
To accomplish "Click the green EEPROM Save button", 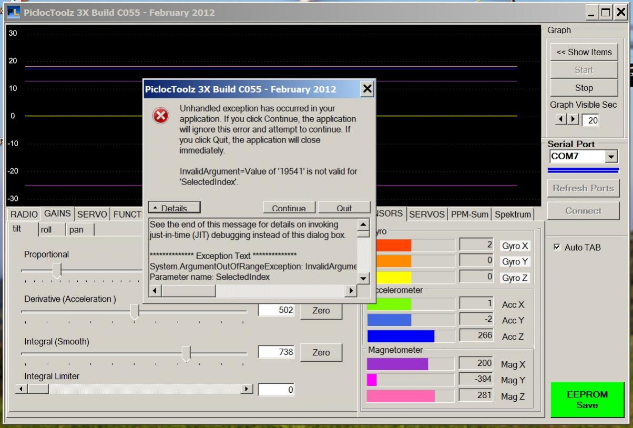I will pyautogui.click(x=587, y=400).
